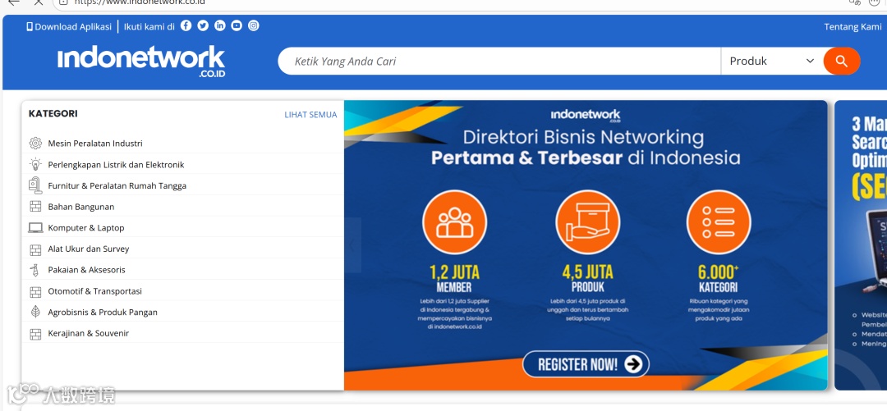Click the 6.000+ KATEGORI banner text
This screenshot has width=887, height=411.
coord(719,278)
